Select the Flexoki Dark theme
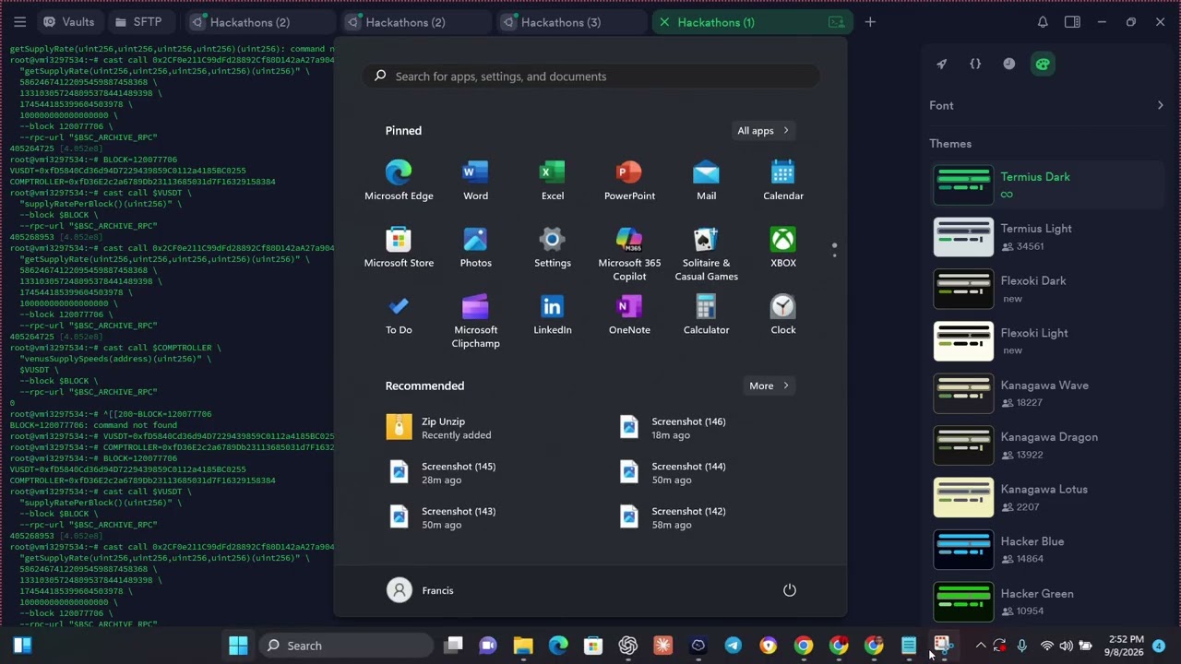This screenshot has height=664, width=1181. [x=1046, y=290]
